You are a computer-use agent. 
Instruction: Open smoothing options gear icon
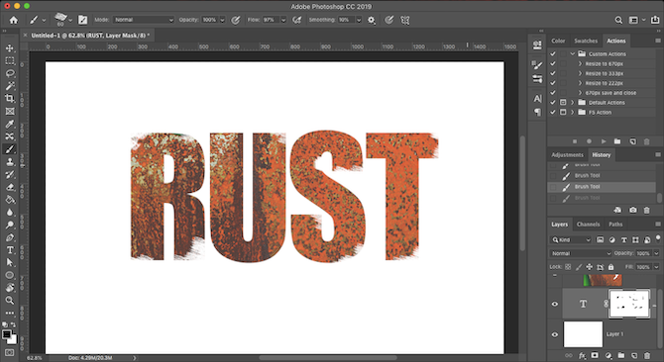click(x=372, y=20)
